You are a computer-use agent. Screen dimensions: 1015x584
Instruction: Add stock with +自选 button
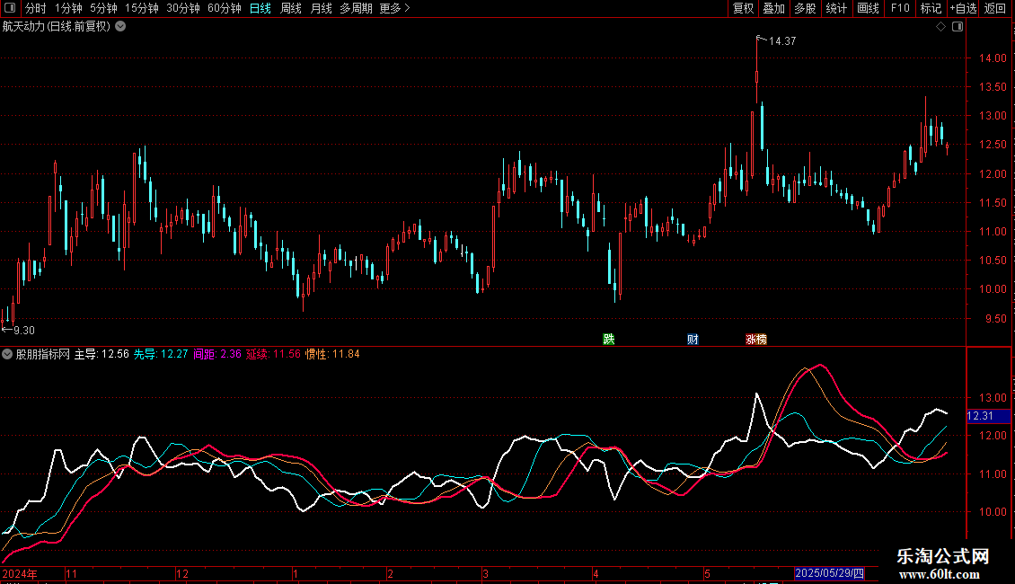tap(963, 8)
